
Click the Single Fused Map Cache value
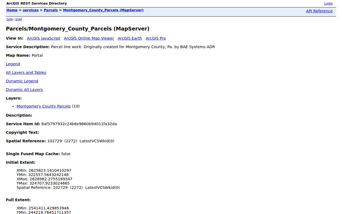point(66,154)
